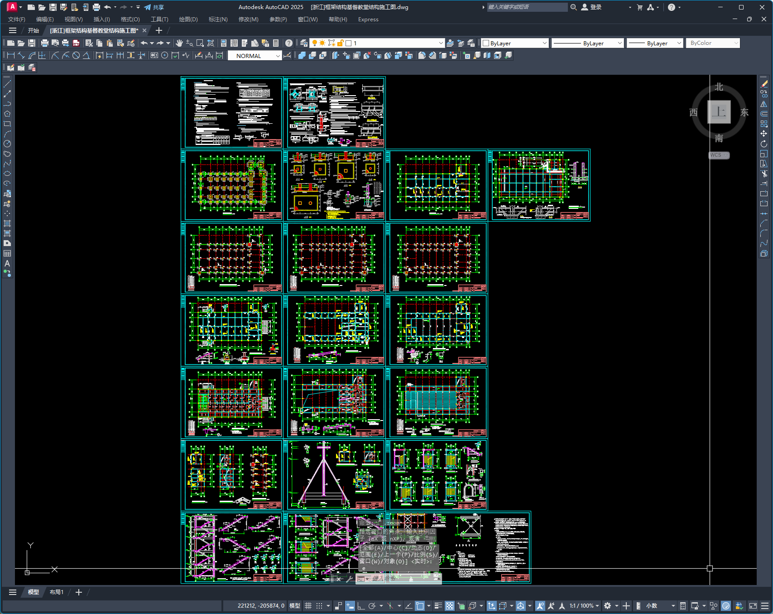Switch to the 布局1 layout tab
Screen dimensions: 773x614
pyautogui.click(x=57, y=592)
